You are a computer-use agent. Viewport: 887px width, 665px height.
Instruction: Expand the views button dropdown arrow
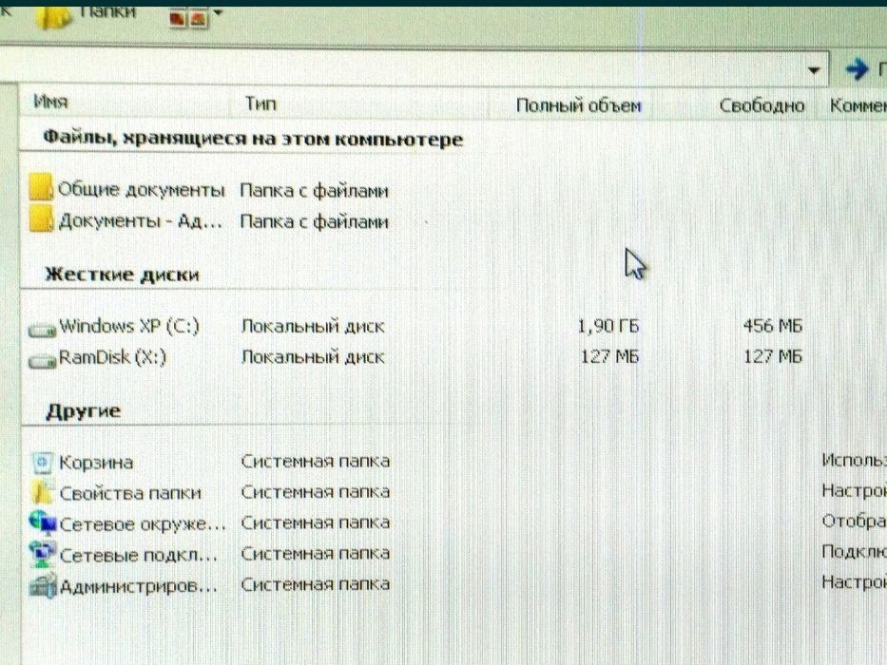(219, 12)
